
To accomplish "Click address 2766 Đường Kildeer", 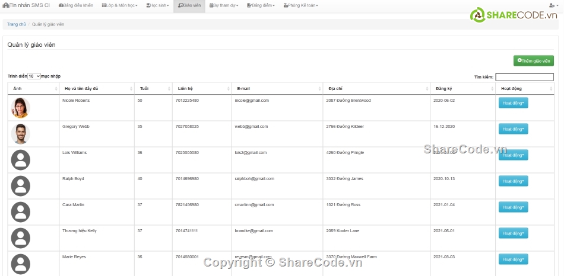I will 345,127.
